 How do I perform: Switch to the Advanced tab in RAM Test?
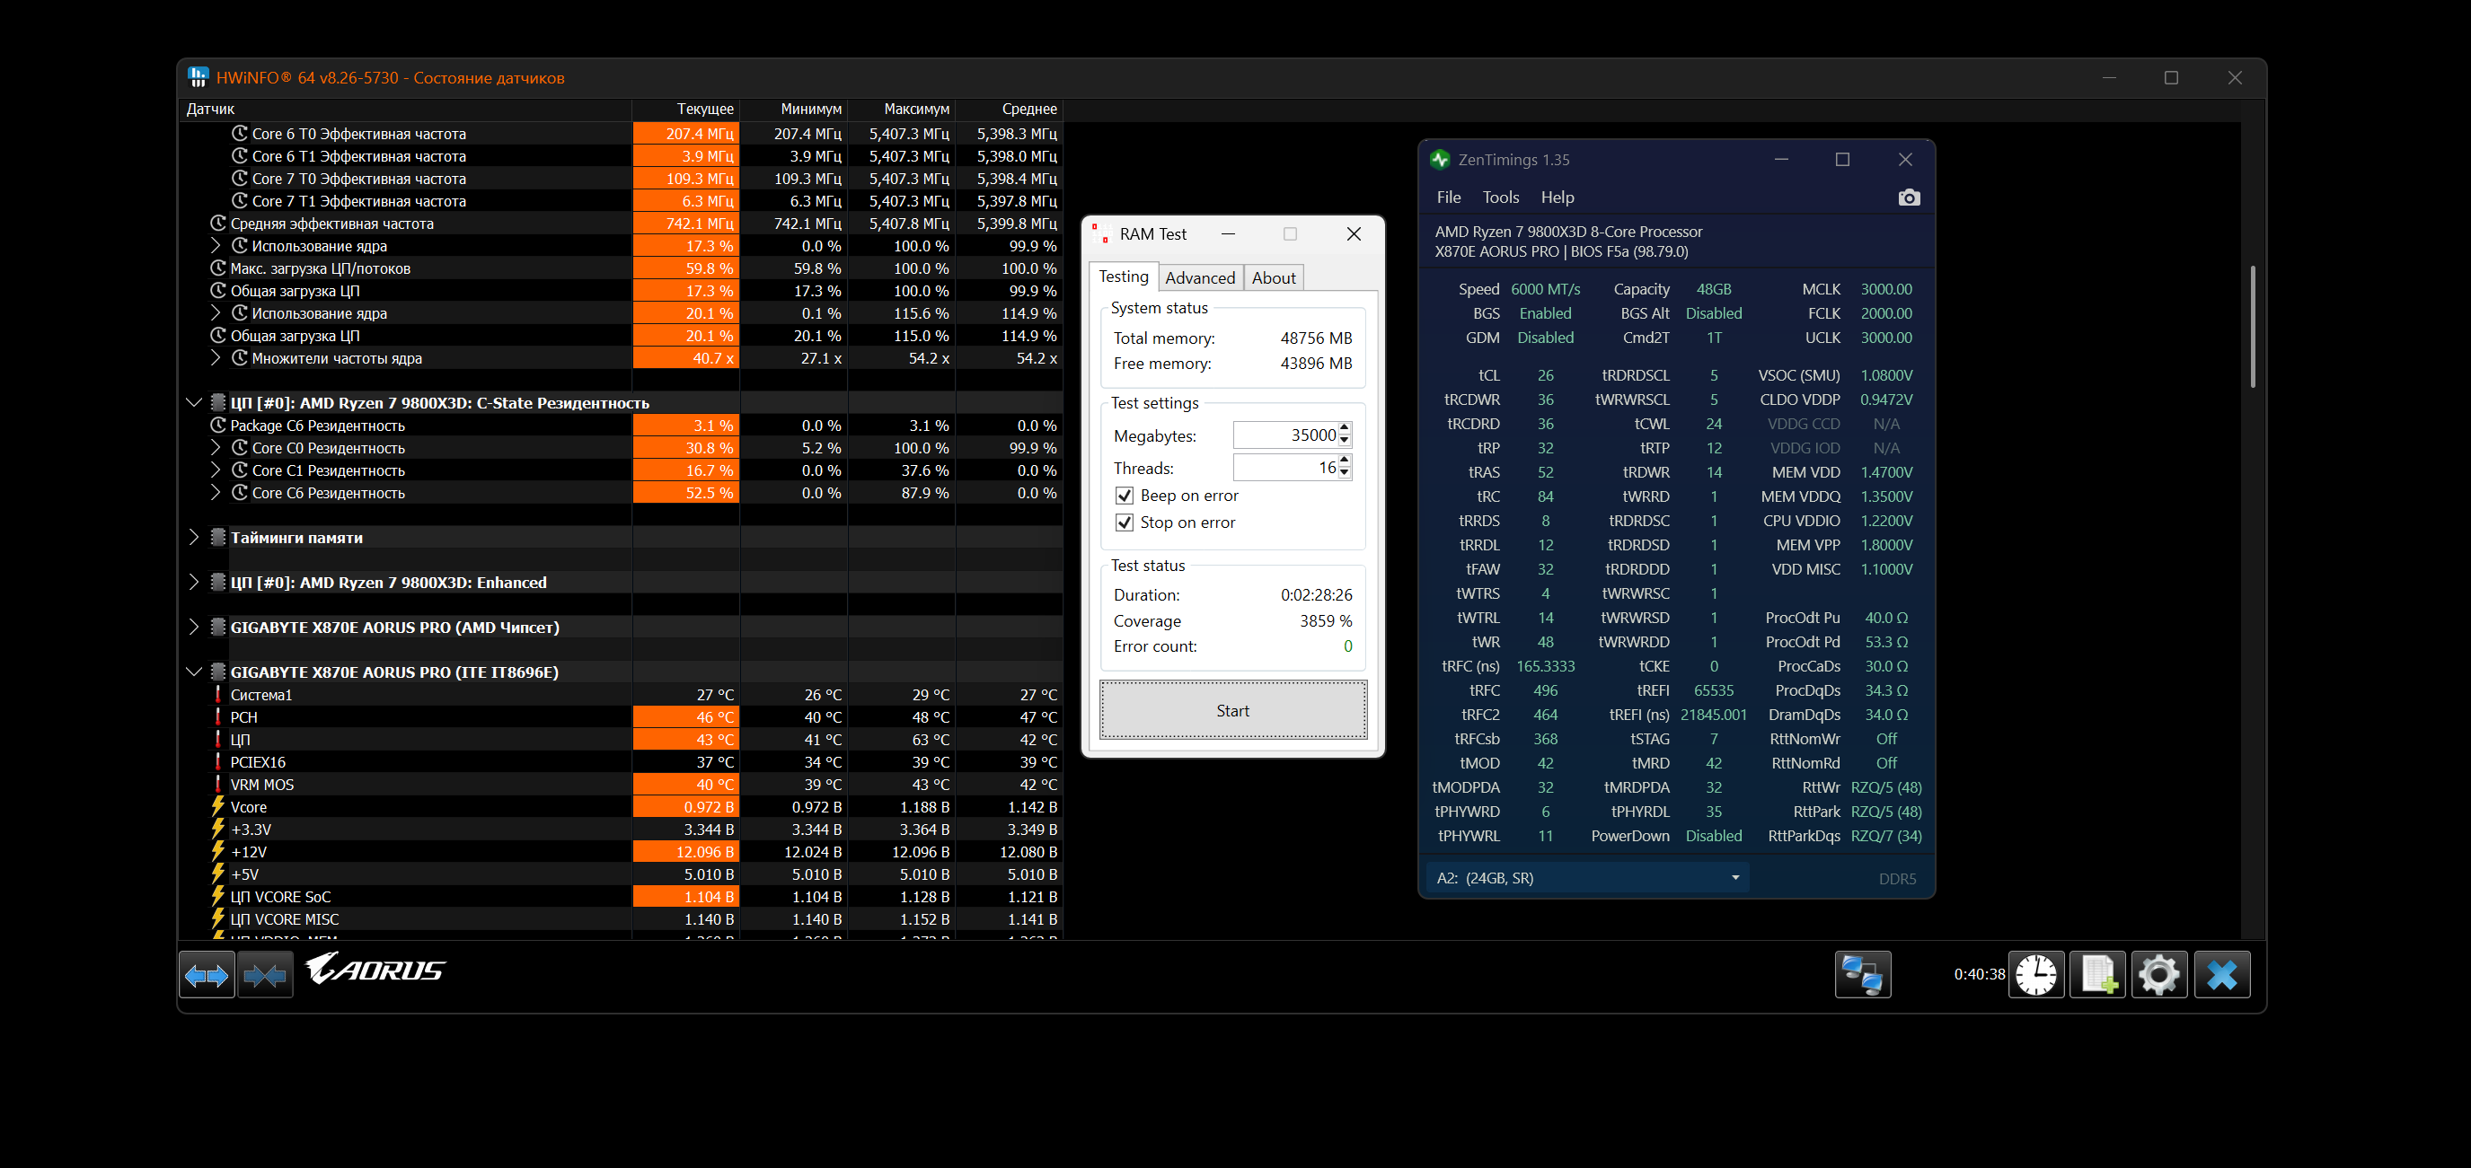[1199, 278]
